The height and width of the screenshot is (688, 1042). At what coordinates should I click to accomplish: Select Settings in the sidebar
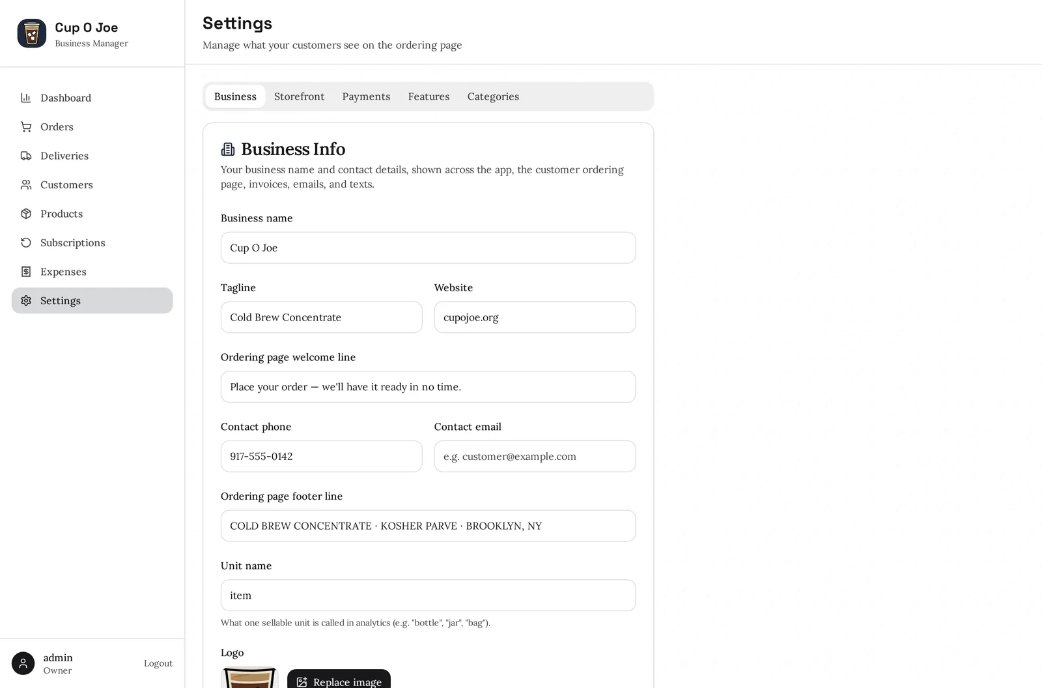pyautogui.click(x=92, y=301)
